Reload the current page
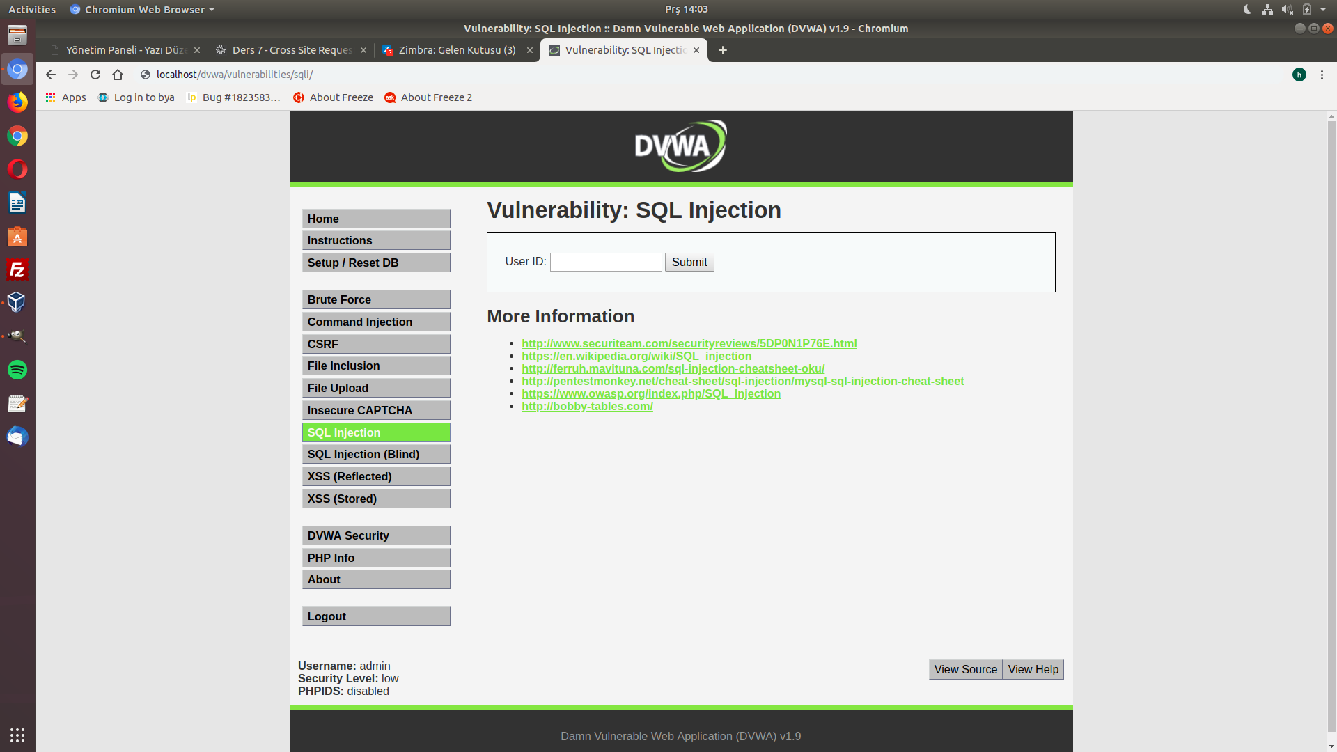This screenshot has width=1337, height=752. (95, 75)
